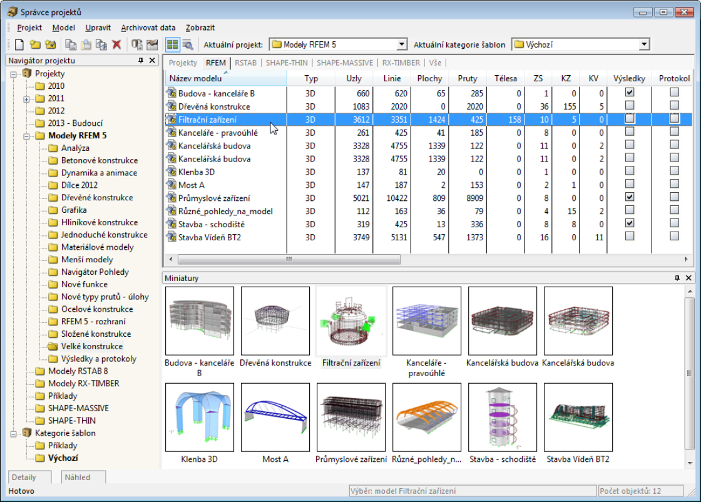Uncheck Výsledky checkbox for Průmyslové zařízení

tap(630, 197)
